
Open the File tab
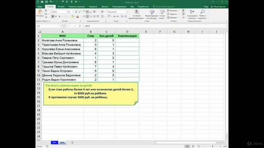tap(40, 7)
